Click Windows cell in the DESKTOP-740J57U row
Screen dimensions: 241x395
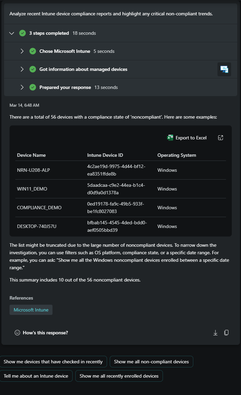pos(167,227)
